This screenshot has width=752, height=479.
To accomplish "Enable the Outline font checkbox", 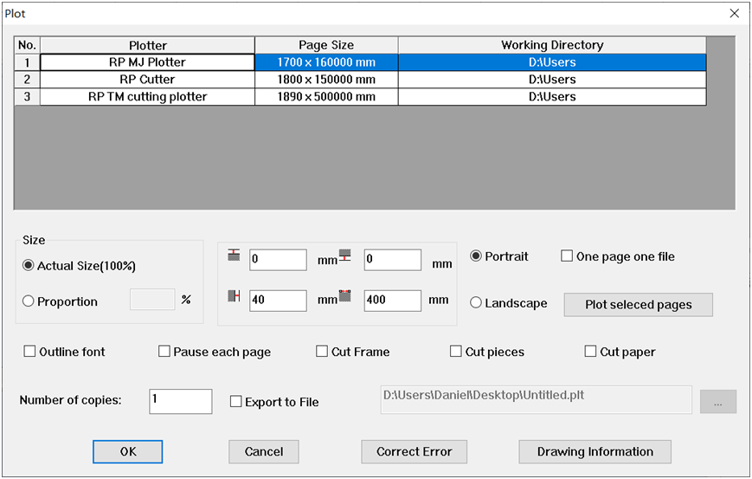I will 30,352.
